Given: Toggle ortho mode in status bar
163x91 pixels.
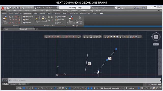Looking at the screenshot, I should point(38,88).
